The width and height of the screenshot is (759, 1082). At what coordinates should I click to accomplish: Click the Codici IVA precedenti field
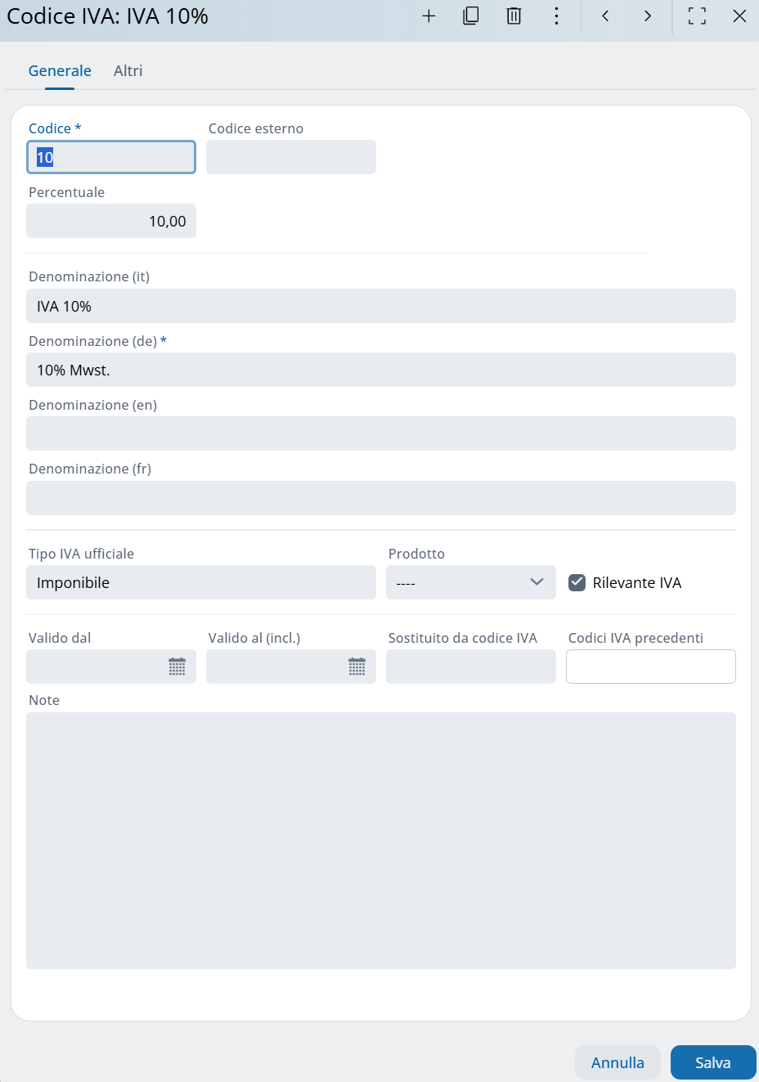coord(651,667)
